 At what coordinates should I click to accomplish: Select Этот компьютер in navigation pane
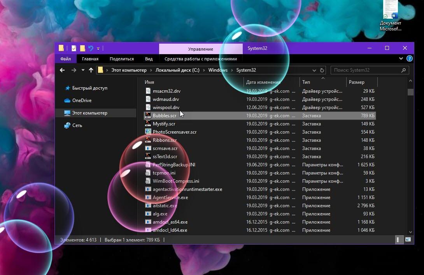[90, 113]
